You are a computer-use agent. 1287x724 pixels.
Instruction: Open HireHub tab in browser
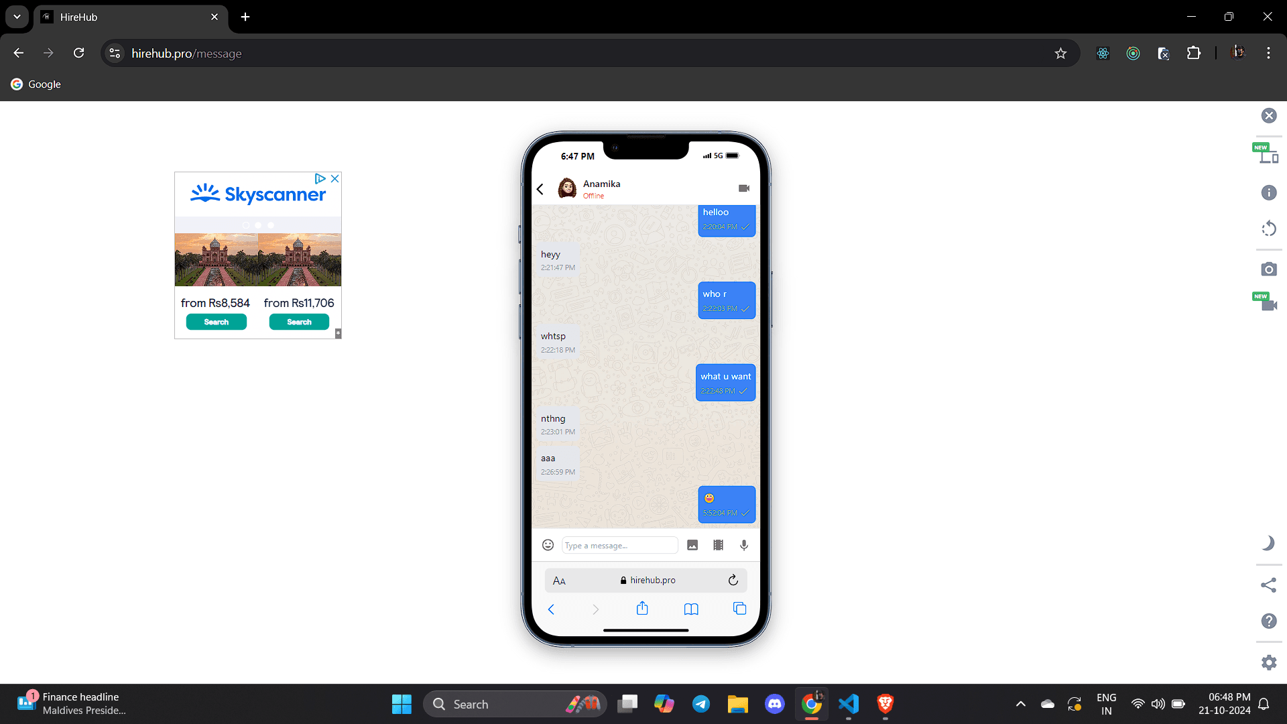tap(130, 17)
